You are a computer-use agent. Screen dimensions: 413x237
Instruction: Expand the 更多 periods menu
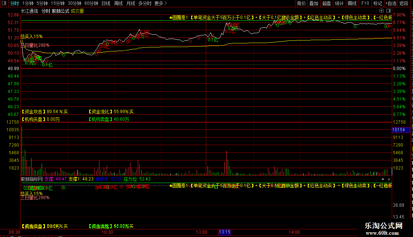click(x=161, y=3)
